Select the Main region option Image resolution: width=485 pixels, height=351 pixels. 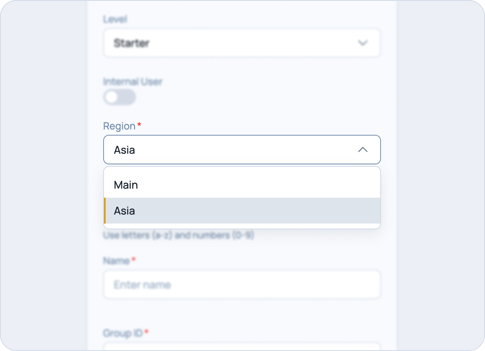[242, 185]
